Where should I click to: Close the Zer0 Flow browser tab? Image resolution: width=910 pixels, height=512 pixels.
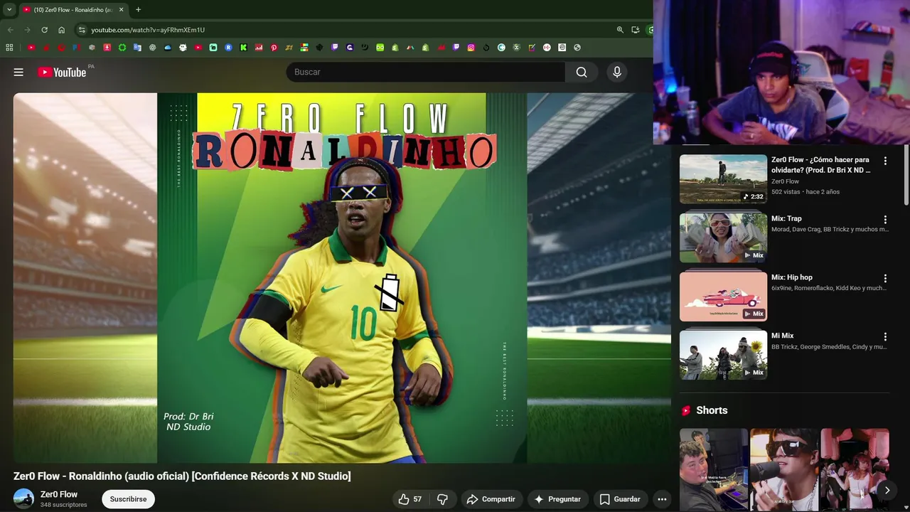tap(121, 9)
